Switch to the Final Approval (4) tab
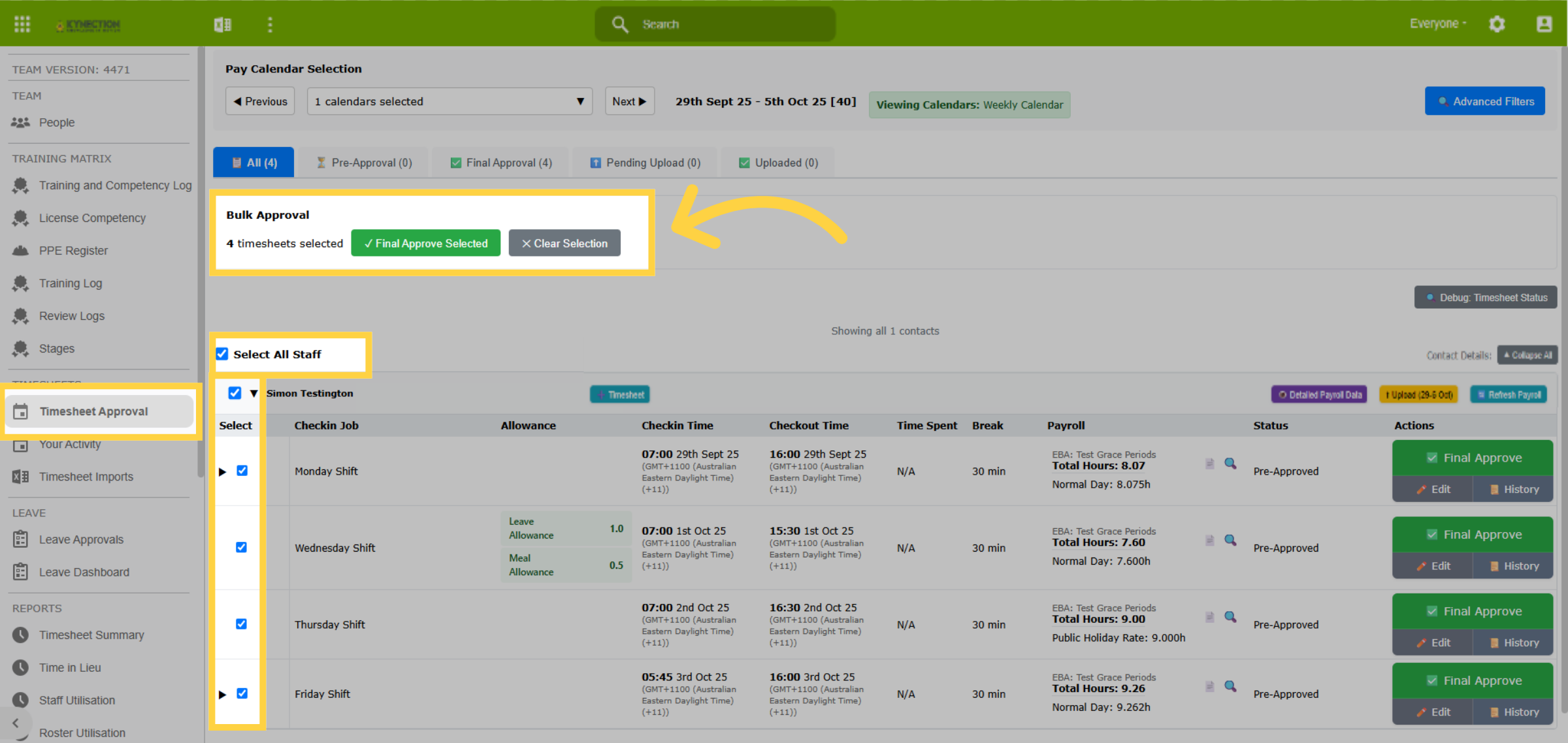 point(501,163)
